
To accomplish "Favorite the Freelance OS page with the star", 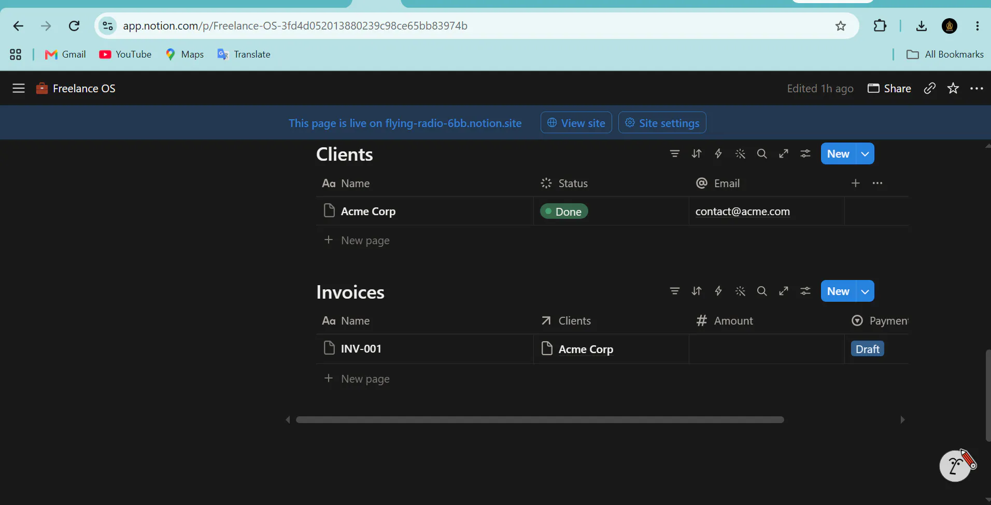I will pos(953,88).
